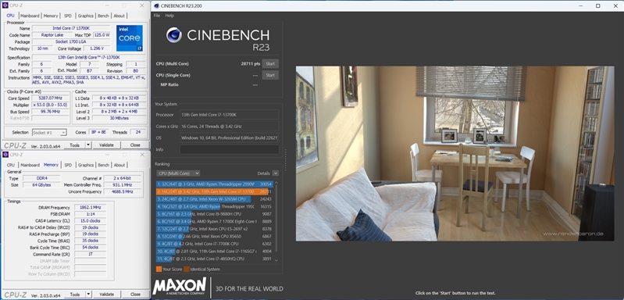Select the Core i9-9880H ranking row
The height and width of the screenshot is (300, 624).
215,214
